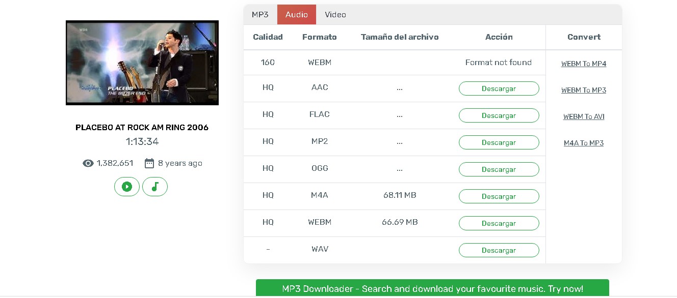Descargar the WAV format file
677x298 pixels.
(x=499, y=250)
